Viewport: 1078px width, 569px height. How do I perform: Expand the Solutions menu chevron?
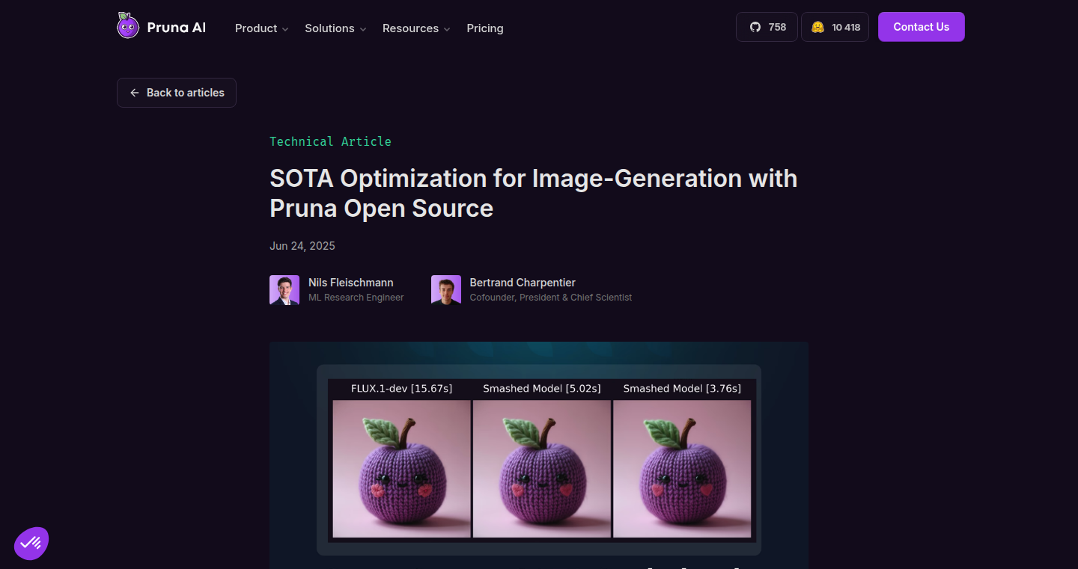[363, 29]
